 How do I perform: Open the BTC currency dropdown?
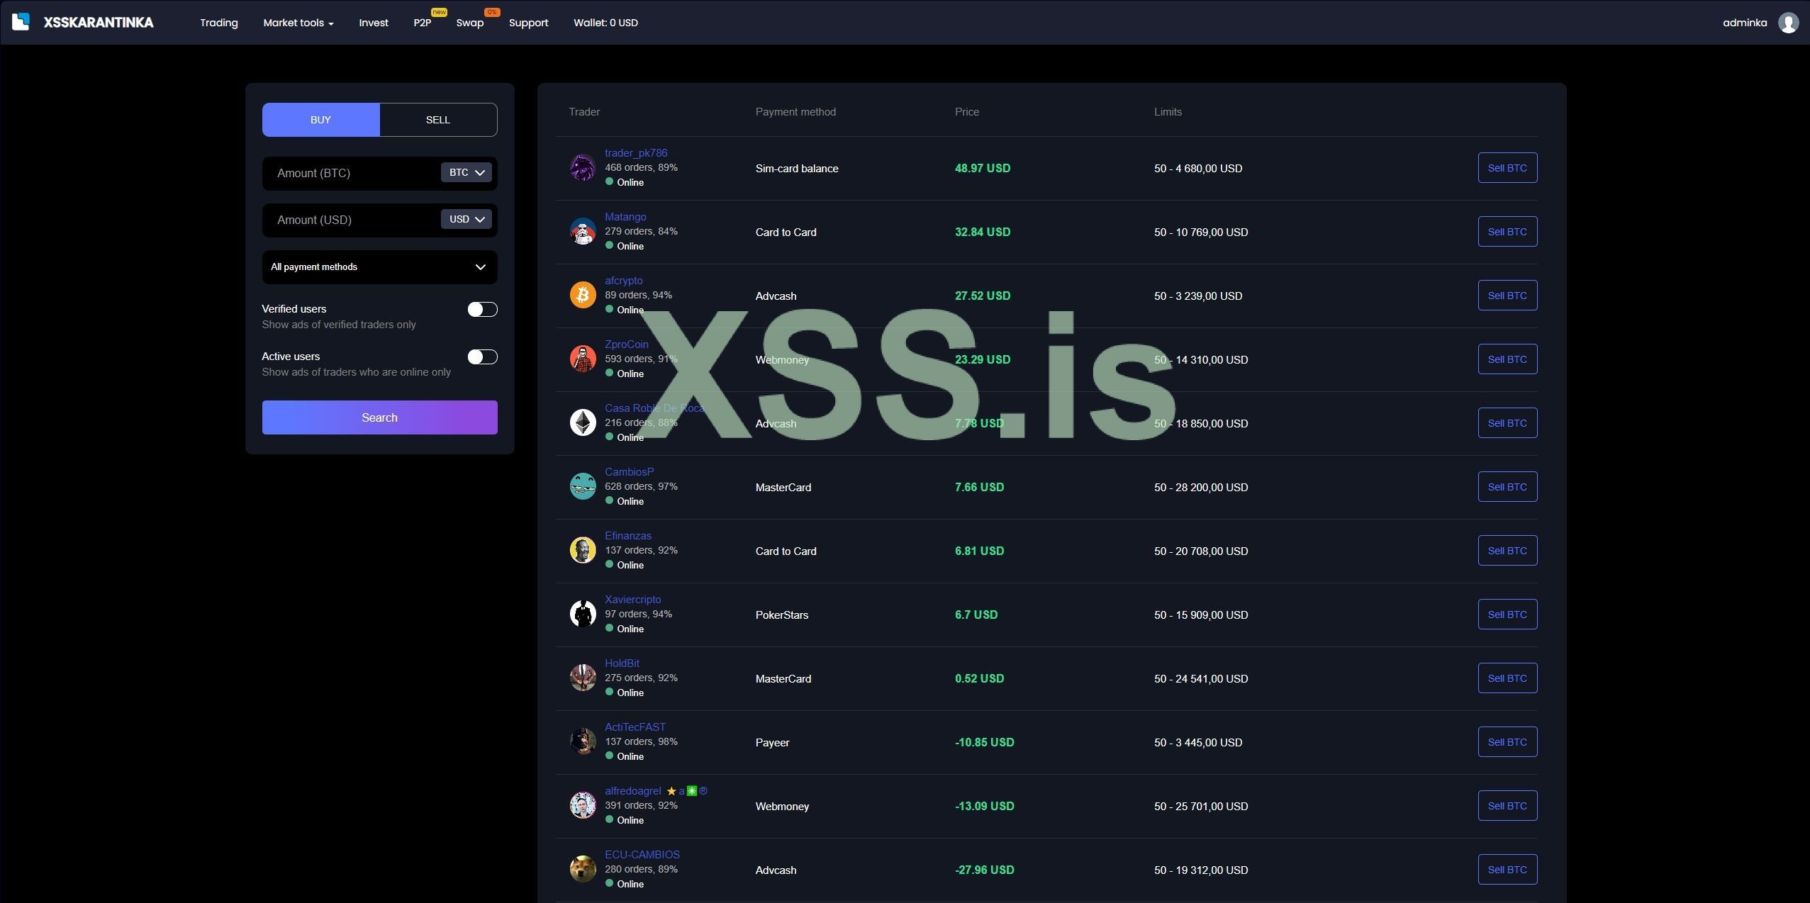[x=466, y=172]
